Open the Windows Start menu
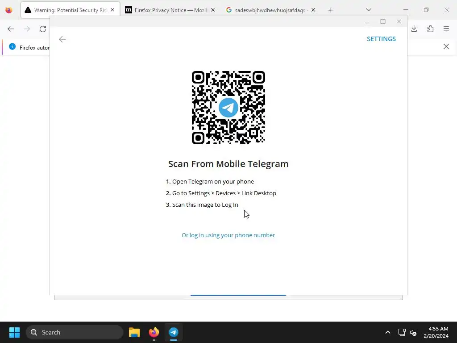This screenshot has width=457, height=343. (x=14, y=332)
